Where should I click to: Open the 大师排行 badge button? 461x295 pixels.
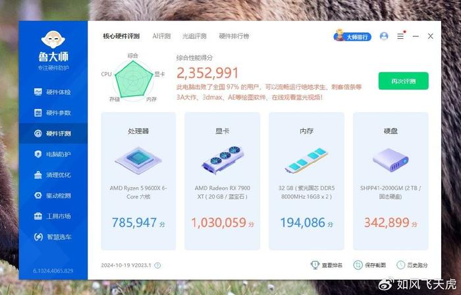pyautogui.click(x=352, y=36)
